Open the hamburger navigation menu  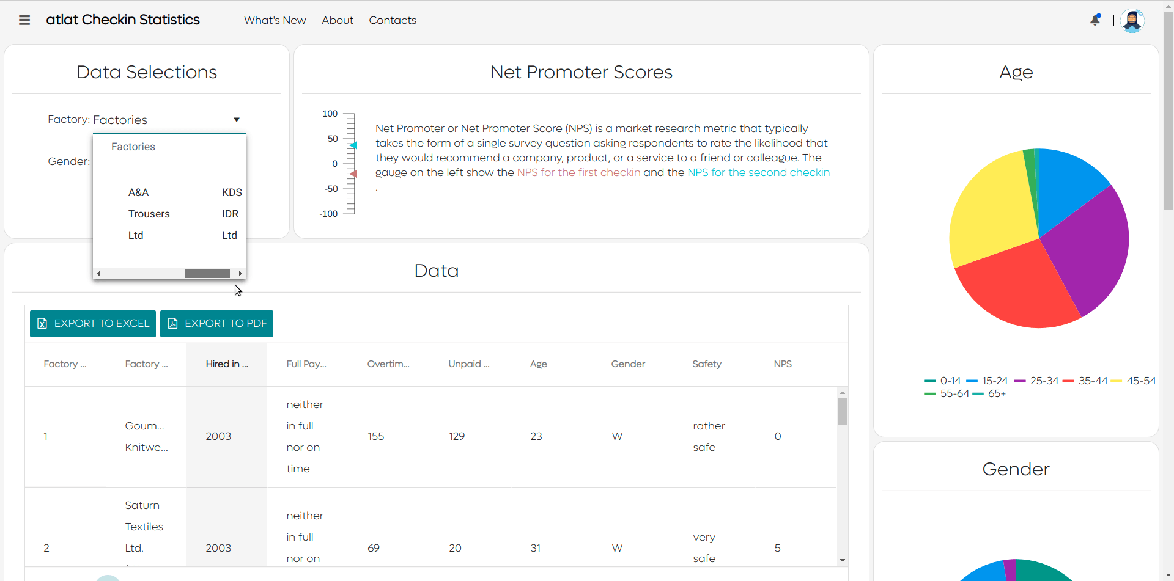point(24,20)
